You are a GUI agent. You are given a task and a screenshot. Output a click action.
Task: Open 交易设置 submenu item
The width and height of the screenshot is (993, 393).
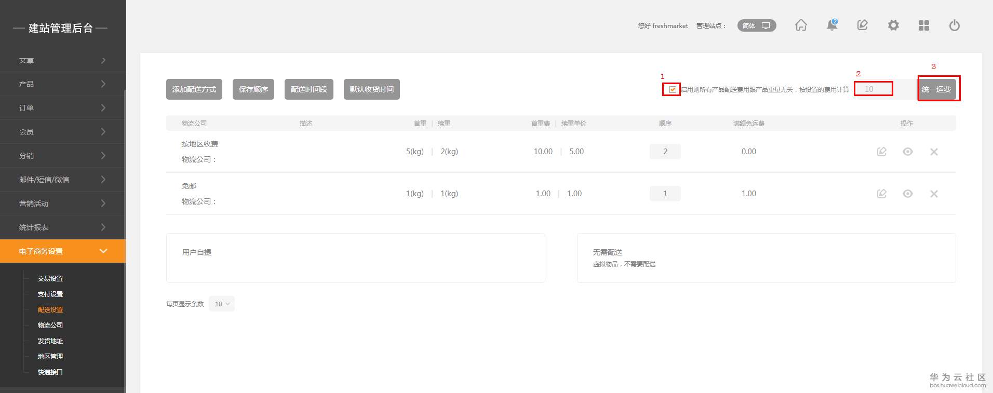coord(50,279)
